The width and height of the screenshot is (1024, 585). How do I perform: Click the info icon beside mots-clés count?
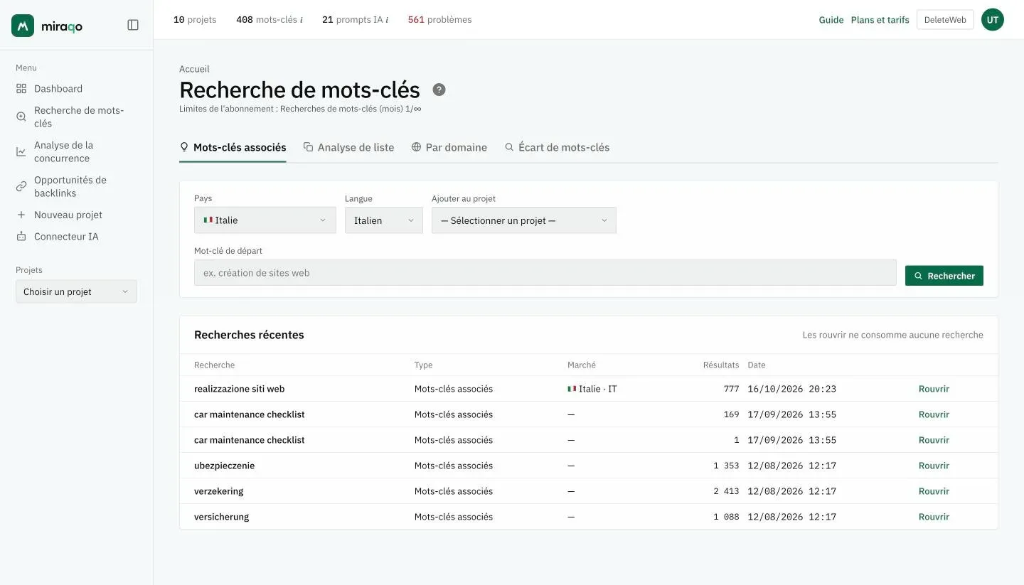[302, 20]
